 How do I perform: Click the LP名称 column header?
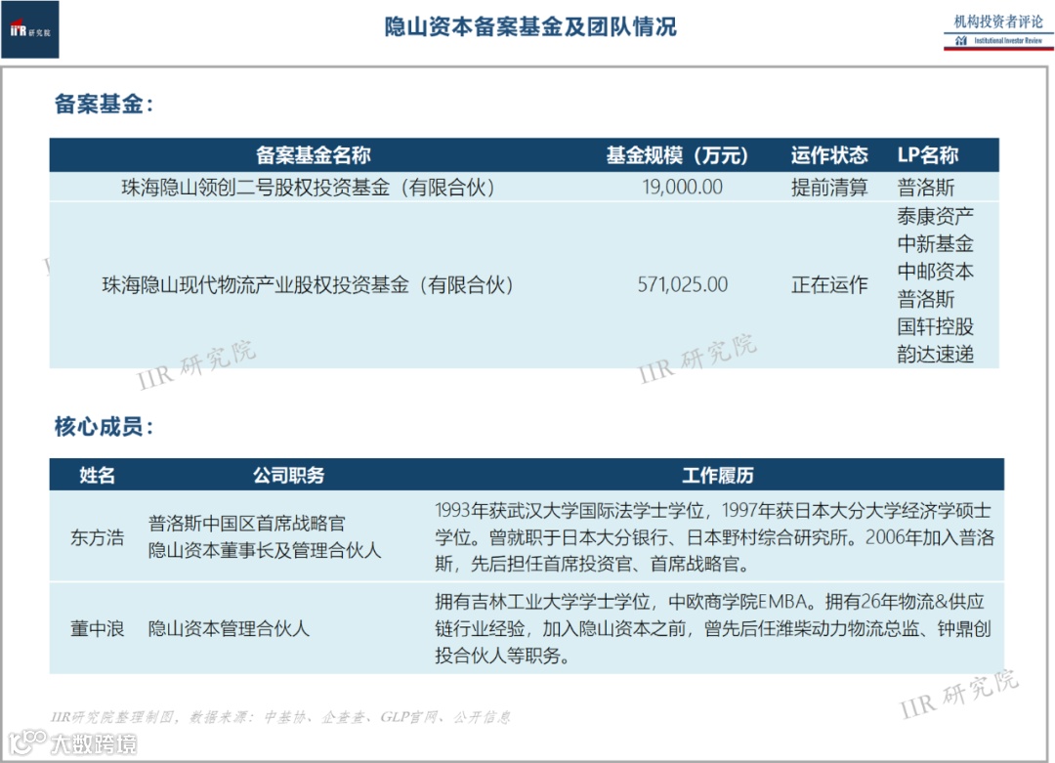pyautogui.click(x=927, y=155)
